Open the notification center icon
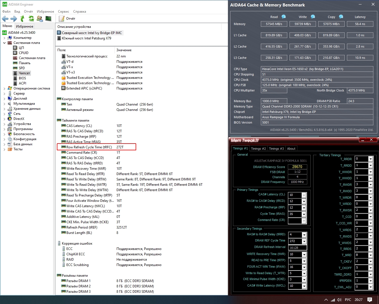The height and width of the screenshot is (304, 379). click(x=370, y=300)
